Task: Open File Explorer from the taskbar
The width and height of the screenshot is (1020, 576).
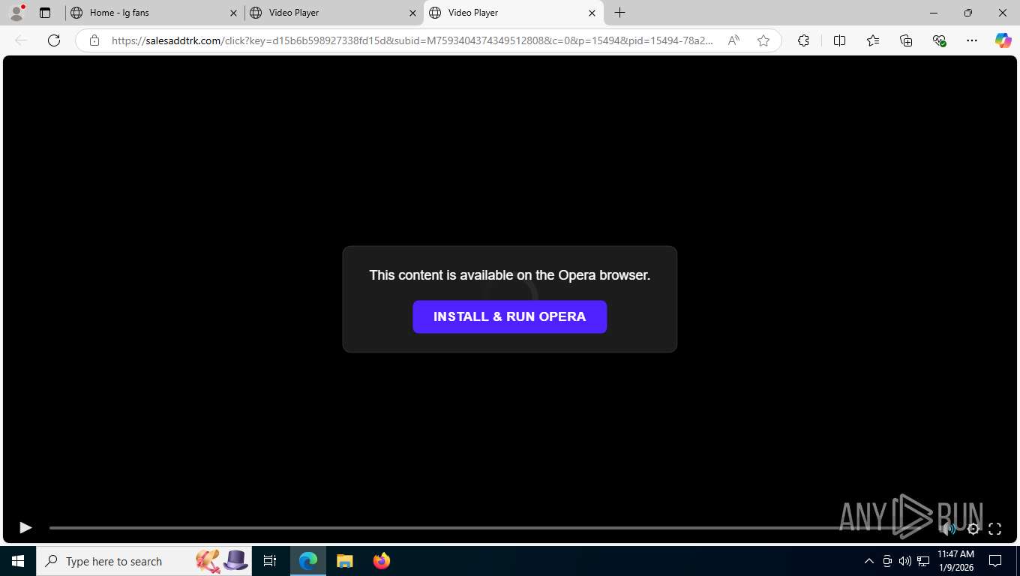Action: click(x=345, y=561)
